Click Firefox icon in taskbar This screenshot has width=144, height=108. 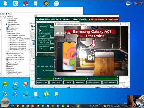coord(38,106)
